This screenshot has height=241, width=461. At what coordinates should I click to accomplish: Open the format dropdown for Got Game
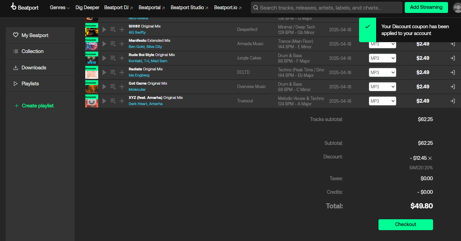382,86
